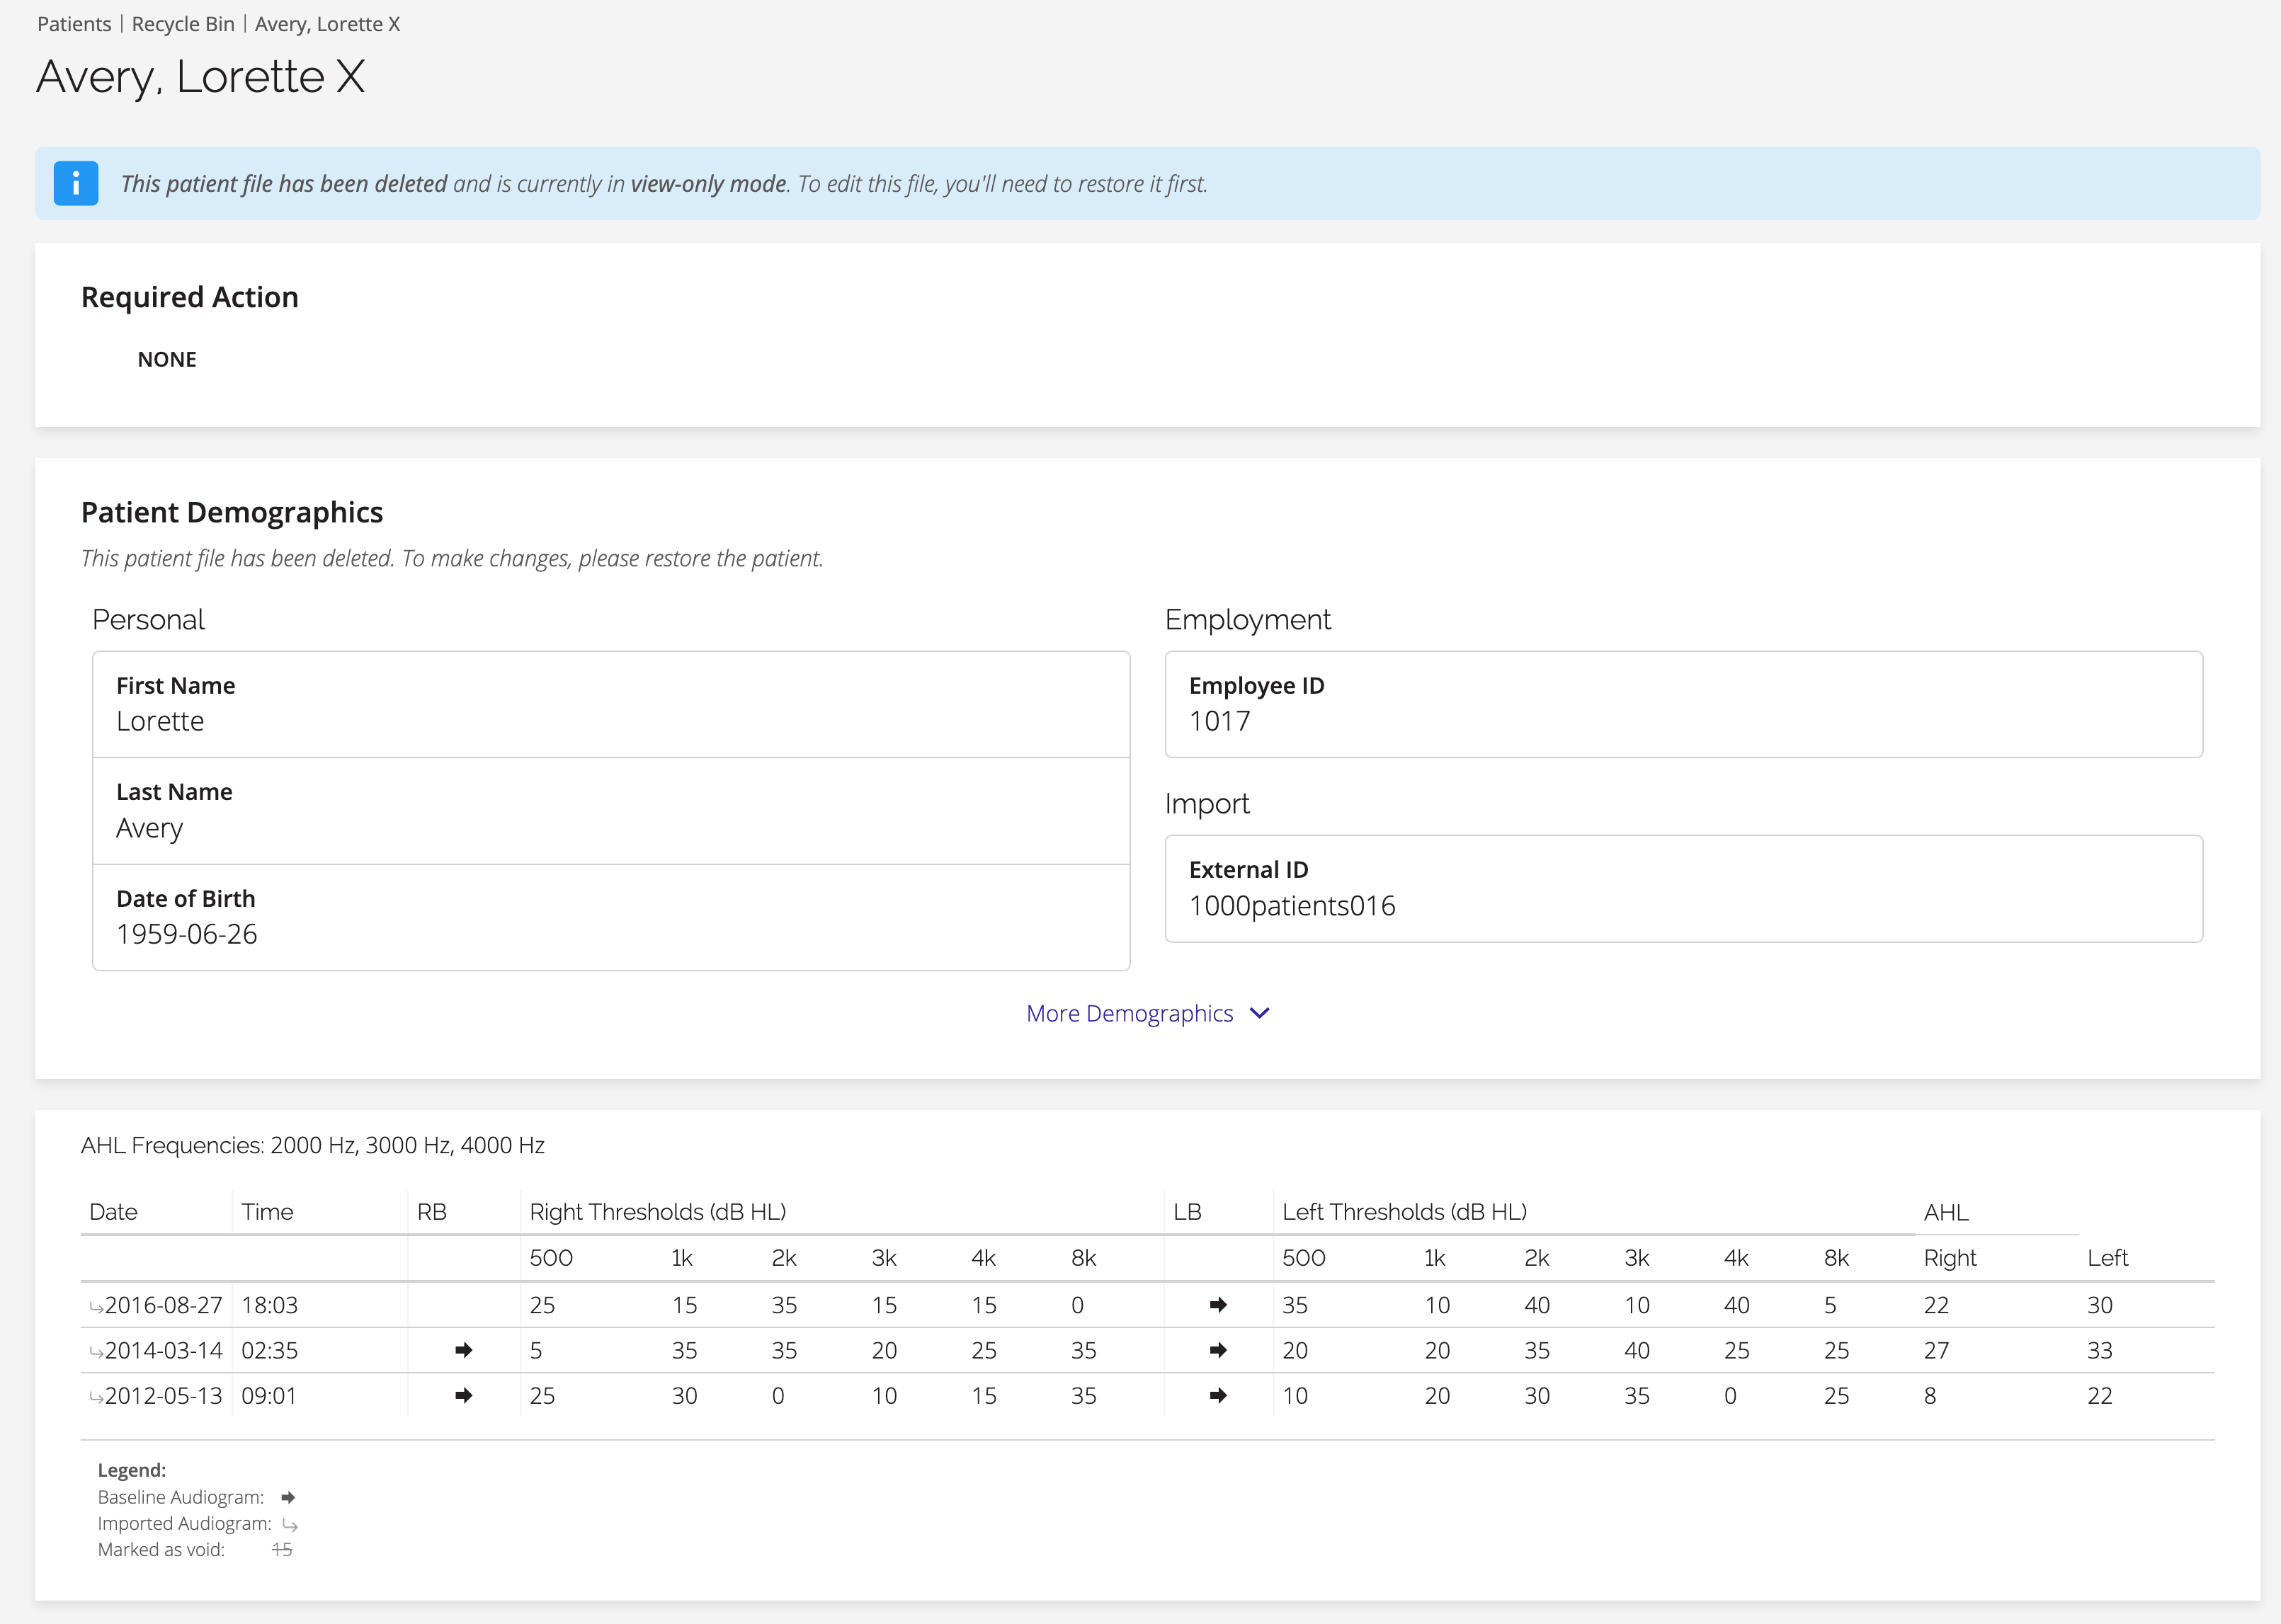Click imported audiogram icon for 2014-03-14 row
Viewport: 2281px width, 1624px height.
[x=96, y=1352]
